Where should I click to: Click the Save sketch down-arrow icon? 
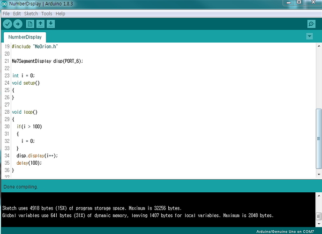point(51,24)
